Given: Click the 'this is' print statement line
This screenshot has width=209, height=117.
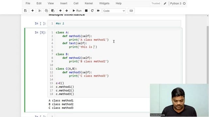Looking at the screenshot, I should coord(83,47).
